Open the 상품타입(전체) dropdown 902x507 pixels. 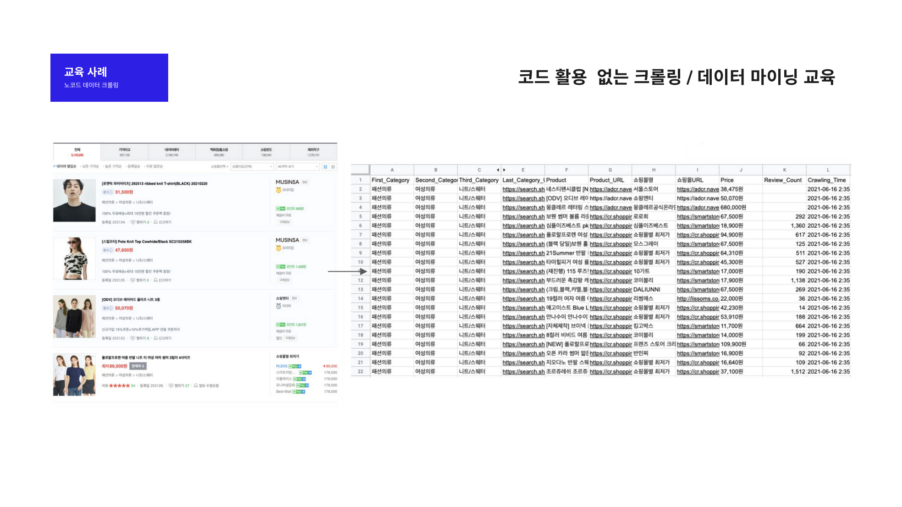[252, 166]
